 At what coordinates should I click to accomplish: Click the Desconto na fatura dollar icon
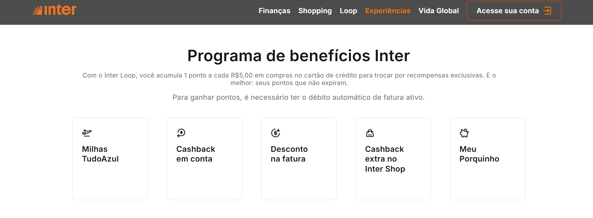point(276,133)
